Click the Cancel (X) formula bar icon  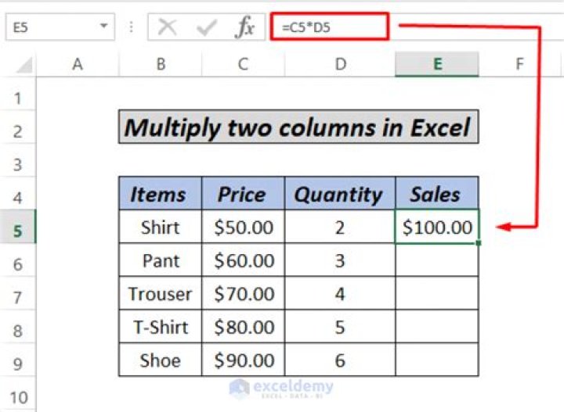168,27
